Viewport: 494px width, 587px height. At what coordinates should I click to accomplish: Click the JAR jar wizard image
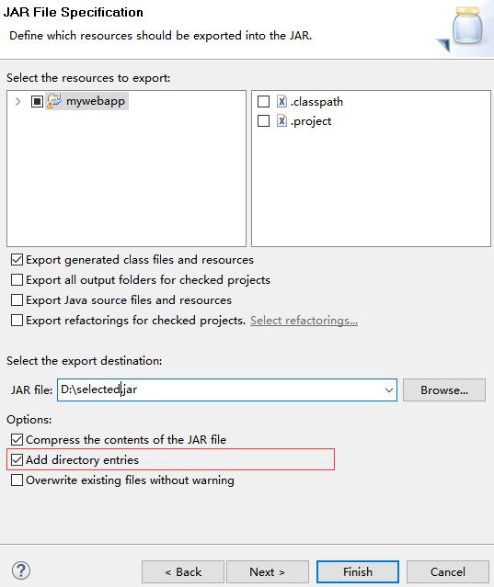click(x=466, y=28)
